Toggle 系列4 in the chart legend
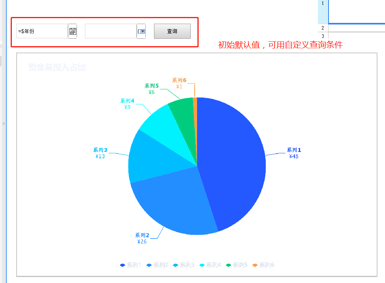 210,265
